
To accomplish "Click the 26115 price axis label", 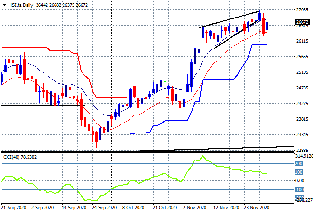I will click(x=302, y=41).
